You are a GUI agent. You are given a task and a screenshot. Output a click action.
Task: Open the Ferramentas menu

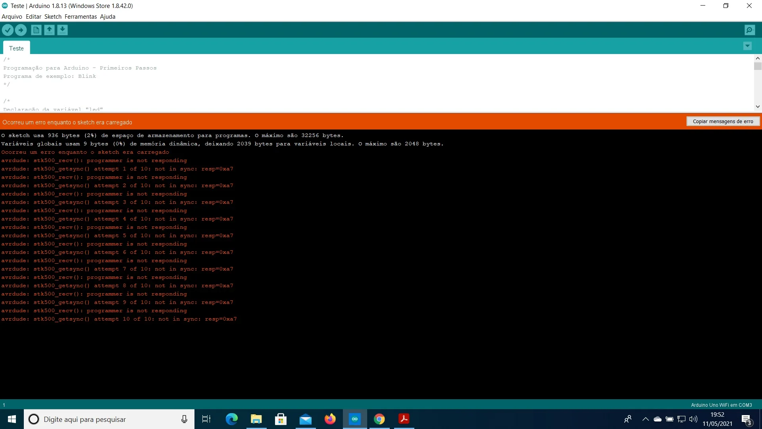coord(81,17)
